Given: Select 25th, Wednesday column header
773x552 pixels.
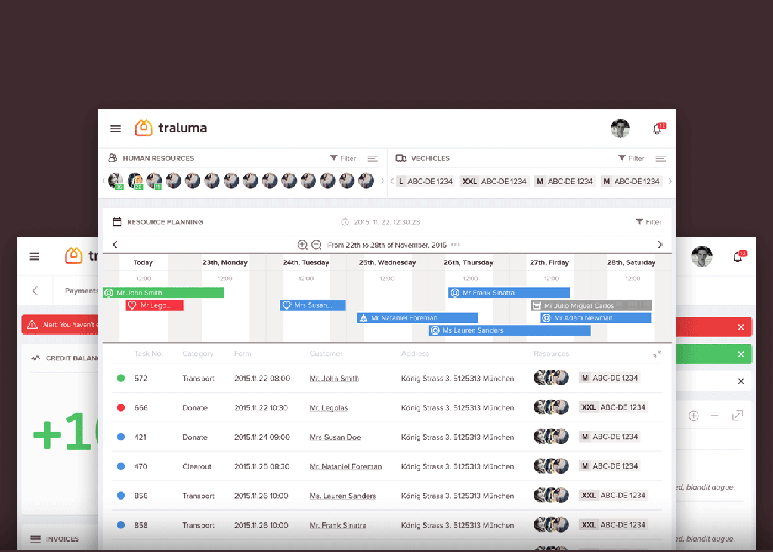Looking at the screenshot, I should [388, 263].
